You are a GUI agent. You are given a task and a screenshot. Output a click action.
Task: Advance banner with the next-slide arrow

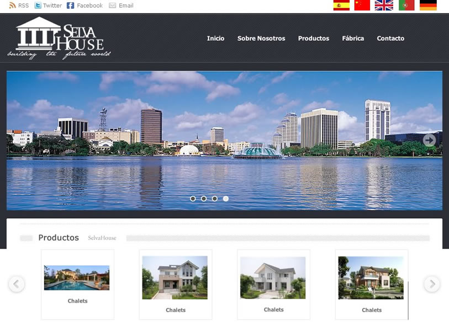coord(429,140)
